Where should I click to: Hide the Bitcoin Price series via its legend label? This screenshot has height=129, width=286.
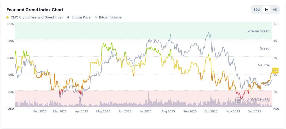pos(81,17)
